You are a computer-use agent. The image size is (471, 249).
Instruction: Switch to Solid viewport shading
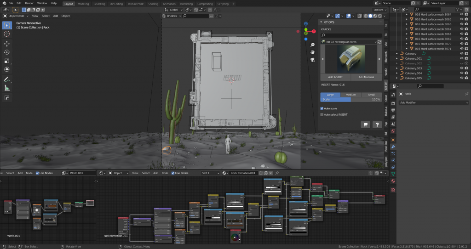click(x=370, y=16)
